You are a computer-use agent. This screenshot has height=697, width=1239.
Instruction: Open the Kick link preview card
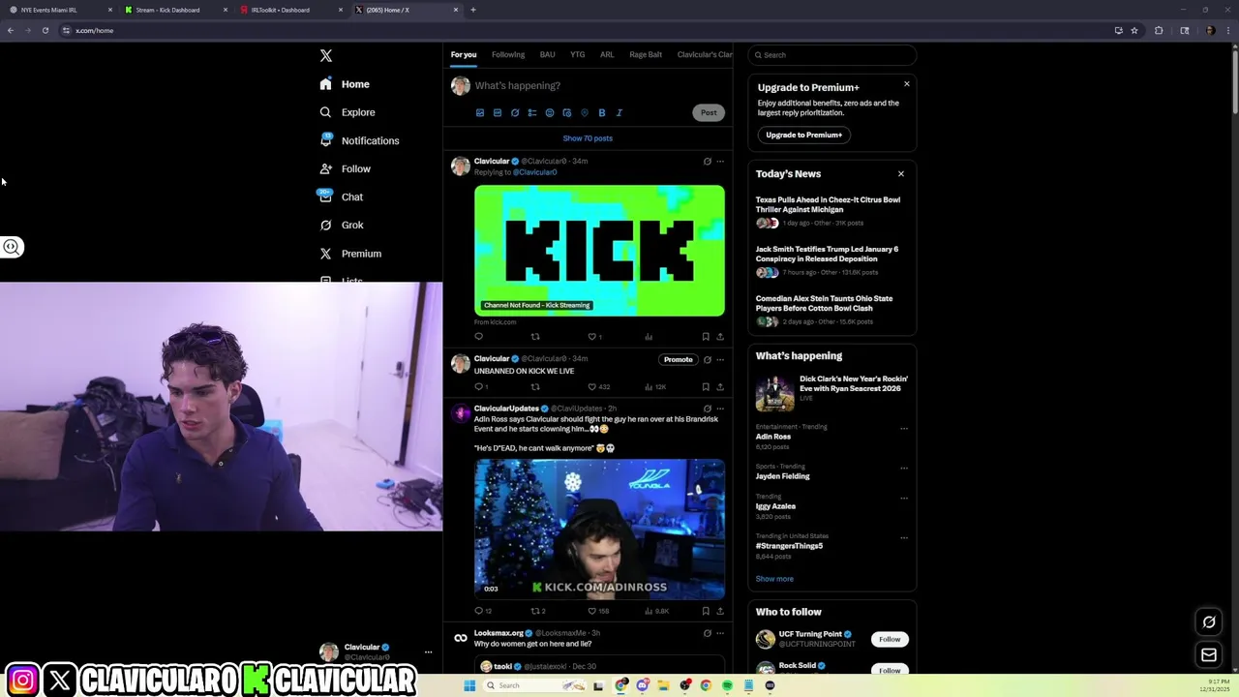(x=599, y=251)
